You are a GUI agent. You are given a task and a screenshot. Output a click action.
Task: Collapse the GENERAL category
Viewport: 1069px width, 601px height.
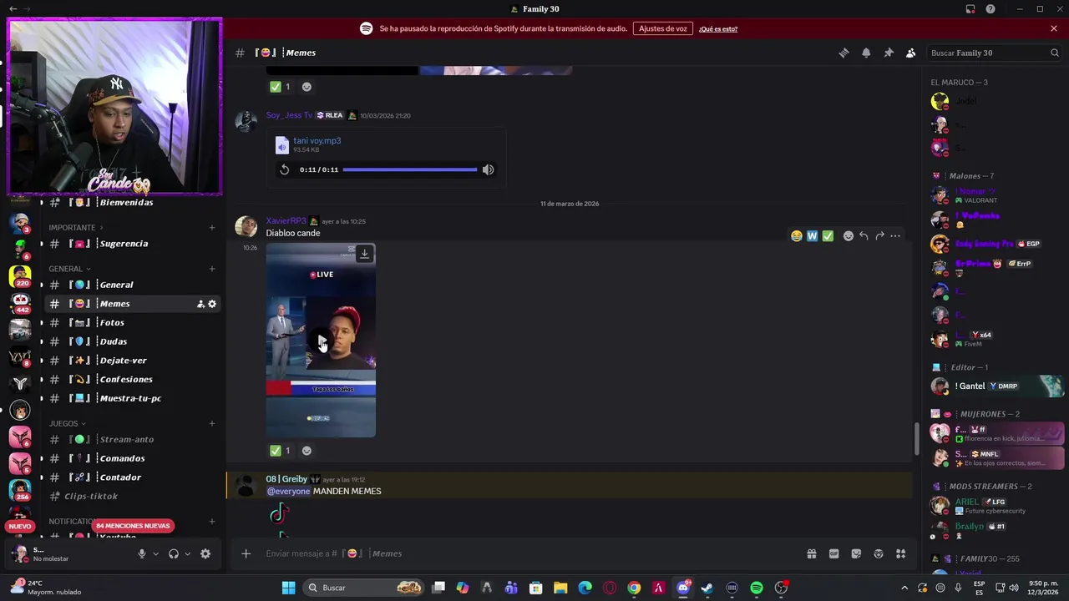[x=69, y=269]
